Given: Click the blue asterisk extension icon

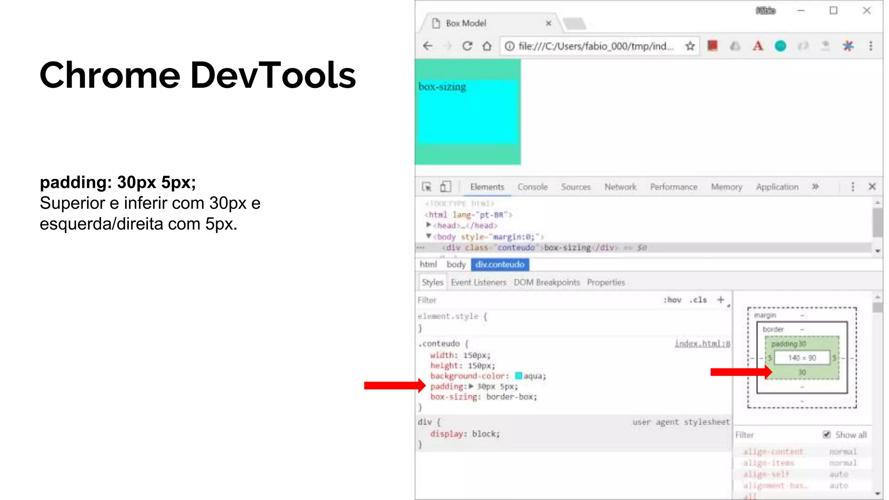Looking at the screenshot, I should tap(848, 46).
